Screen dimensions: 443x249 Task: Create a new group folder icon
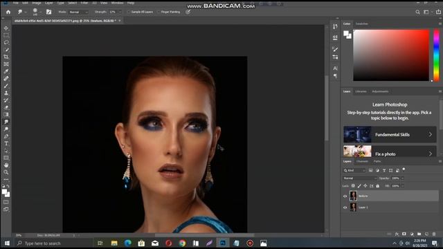pos(419,234)
